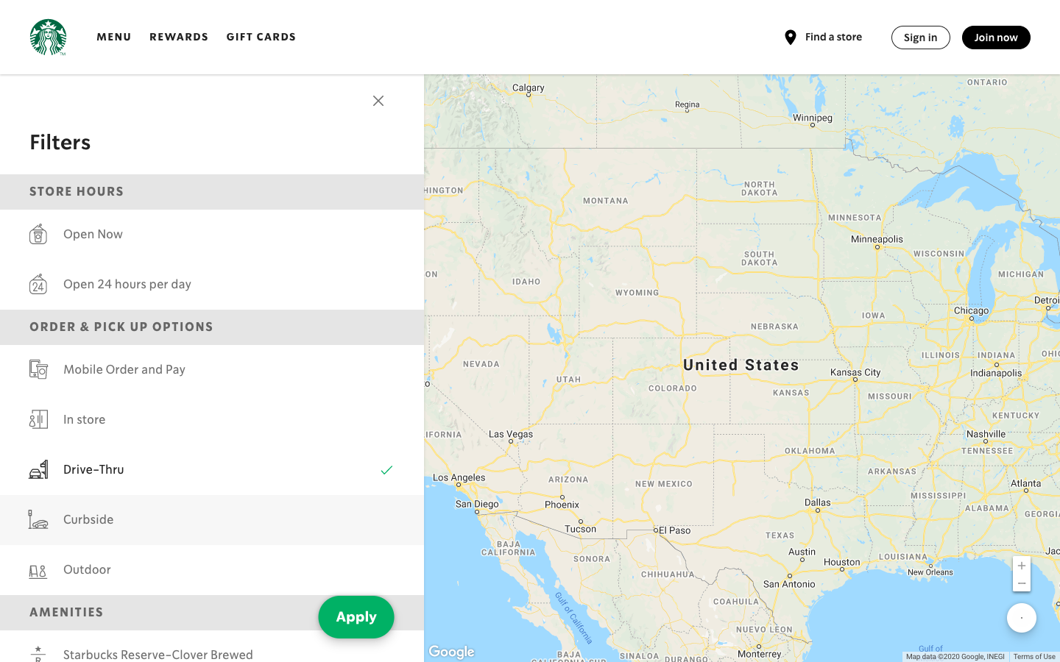This screenshot has width=1060, height=662.
Task: Click Chicago on the map
Action: coord(972,310)
